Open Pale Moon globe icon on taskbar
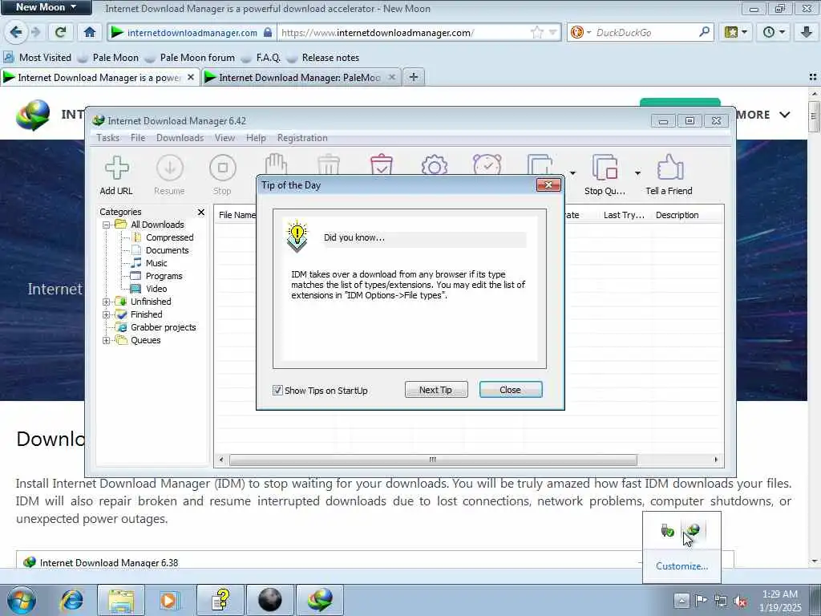 270,600
